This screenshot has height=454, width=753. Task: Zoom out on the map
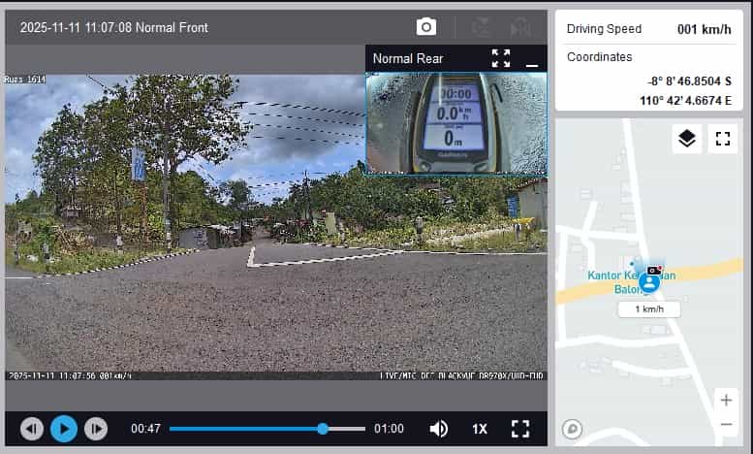(726, 424)
